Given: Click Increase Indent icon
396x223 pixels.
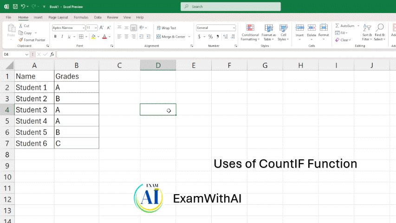Looking at the screenshot, I should pyautogui.click(x=149, y=37).
